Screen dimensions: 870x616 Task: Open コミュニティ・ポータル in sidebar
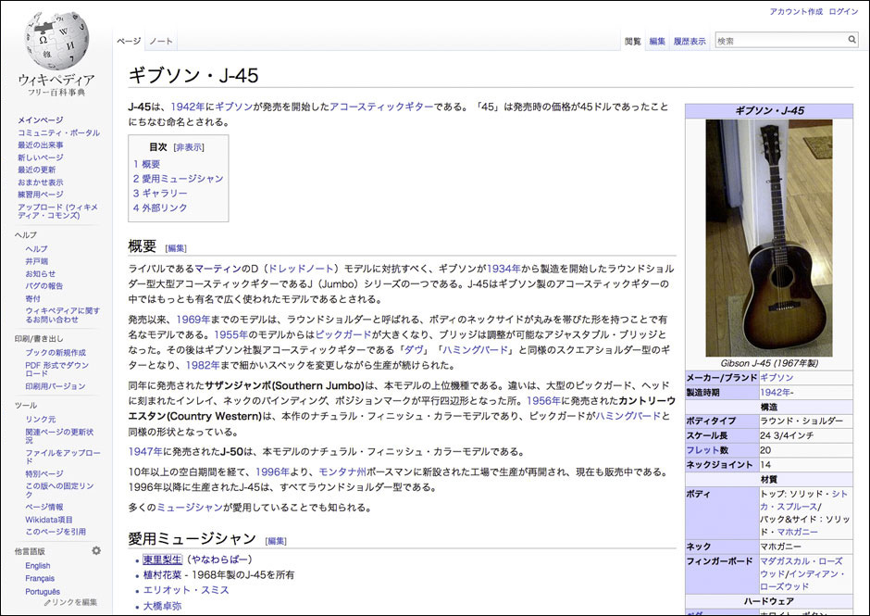point(59,132)
